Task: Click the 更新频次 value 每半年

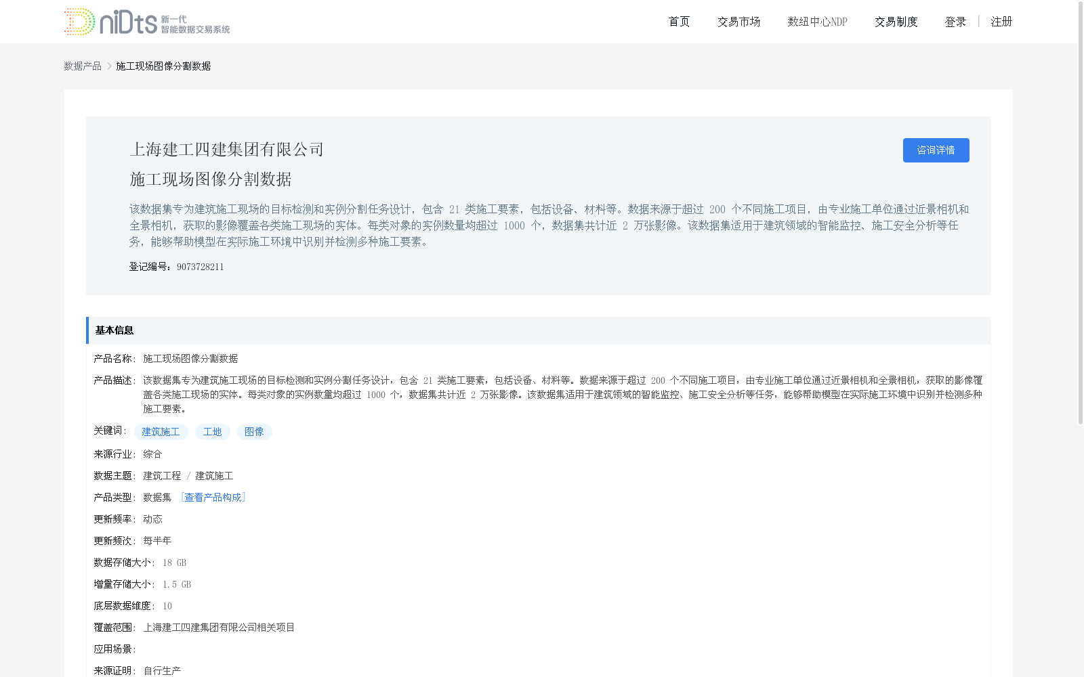Action: (x=157, y=541)
